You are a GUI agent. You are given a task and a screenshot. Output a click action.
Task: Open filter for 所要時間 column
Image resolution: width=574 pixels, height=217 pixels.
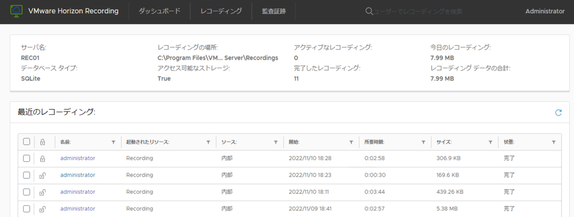click(x=423, y=142)
